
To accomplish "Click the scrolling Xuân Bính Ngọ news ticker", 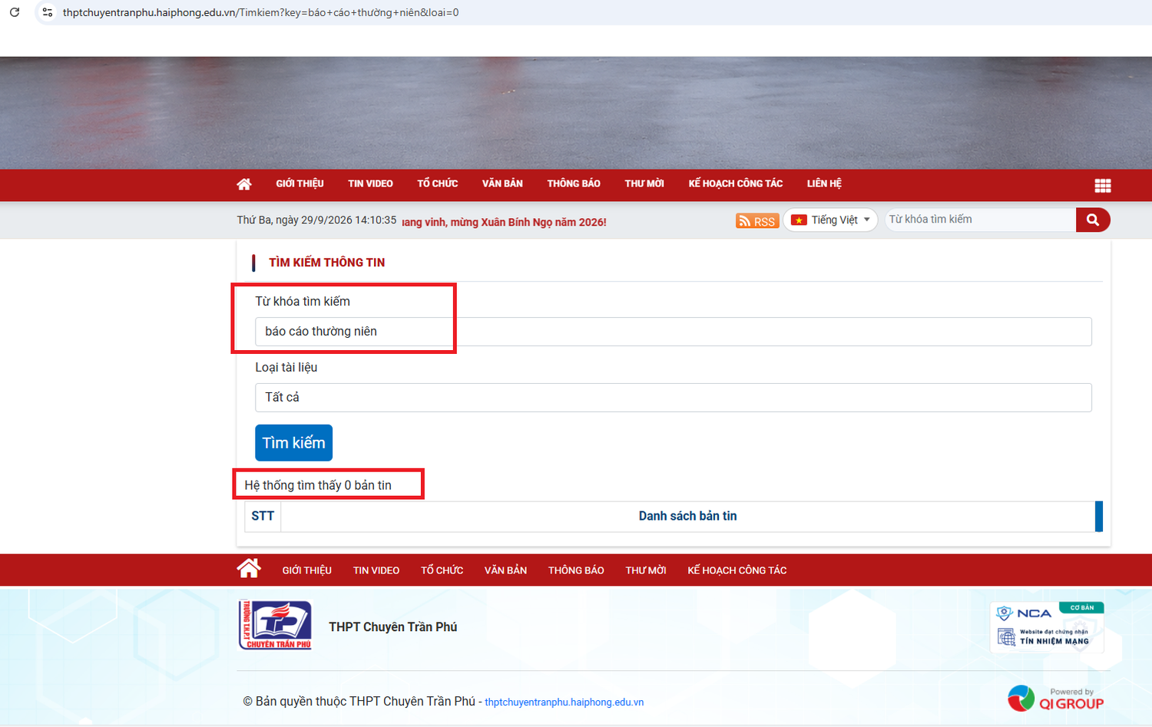I will 504,222.
